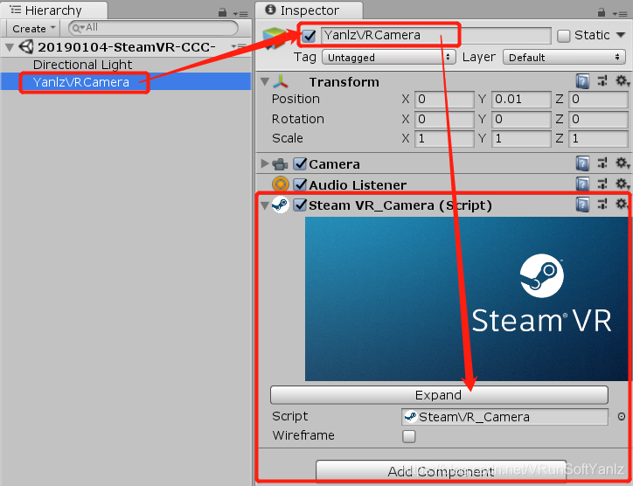The height and width of the screenshot is (486, 633).
Task: Click the Script field object picker circle
Action: tap(622, 417)
